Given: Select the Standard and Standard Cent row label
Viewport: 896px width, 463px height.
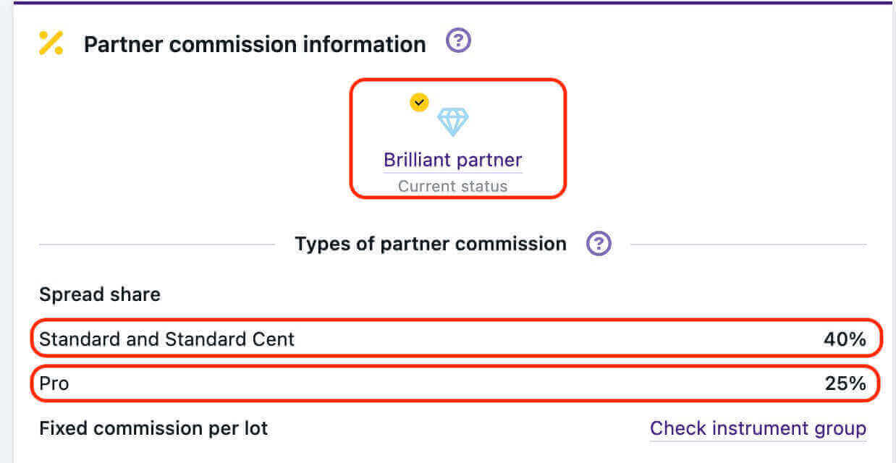Looking at the screenshot, I should (166, 339).
